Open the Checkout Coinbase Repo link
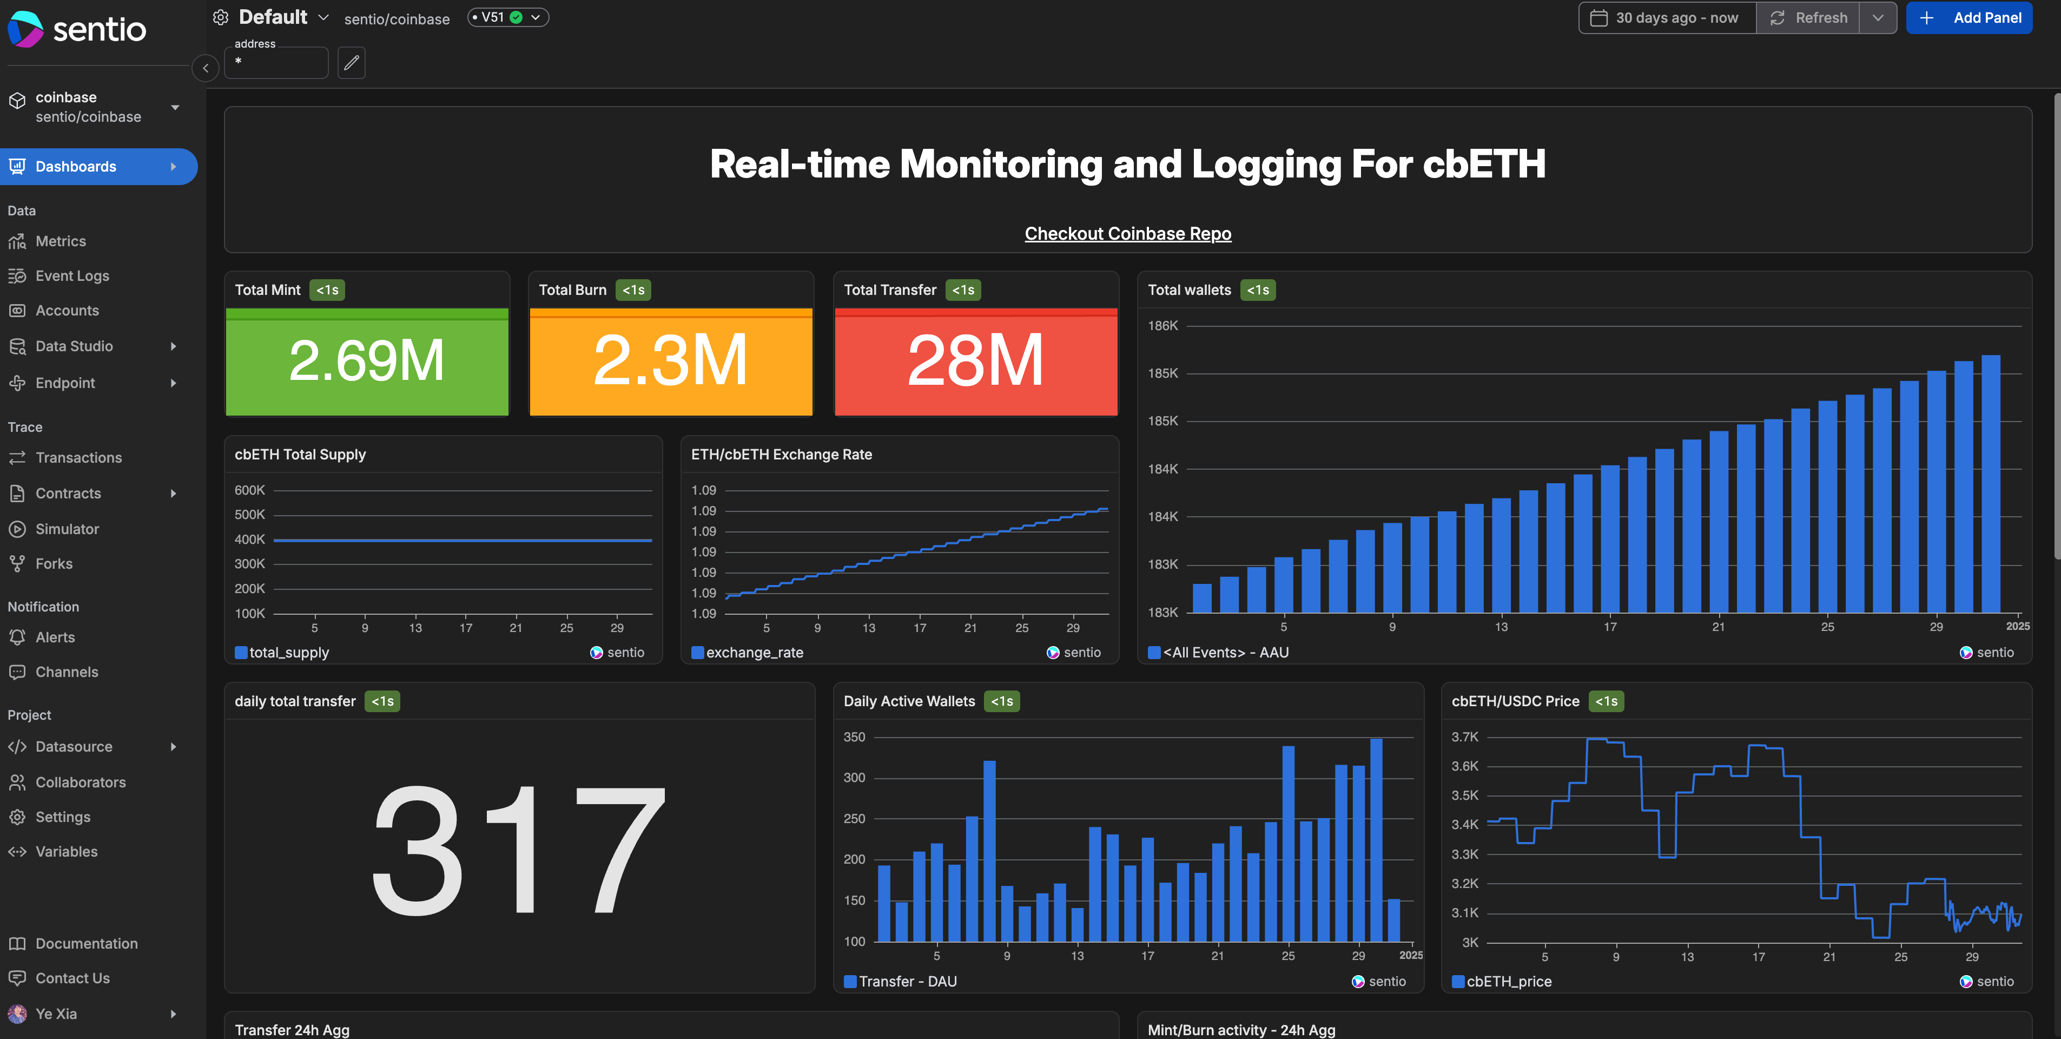Screen dimensions: 2061x1039 tap(1127, 234)
